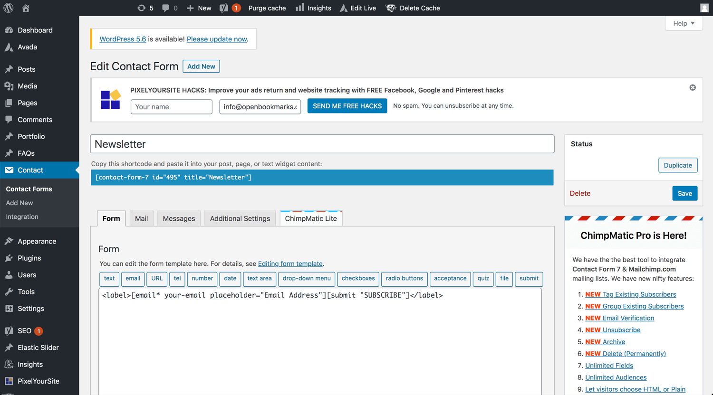Screen dimensions: 713x395
Task: Click the Newsletter title field
Action: point(322,144)
